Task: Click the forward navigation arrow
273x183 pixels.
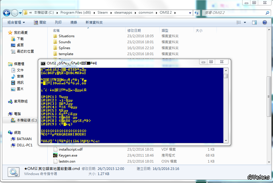Action: click(x=15, y=13)
